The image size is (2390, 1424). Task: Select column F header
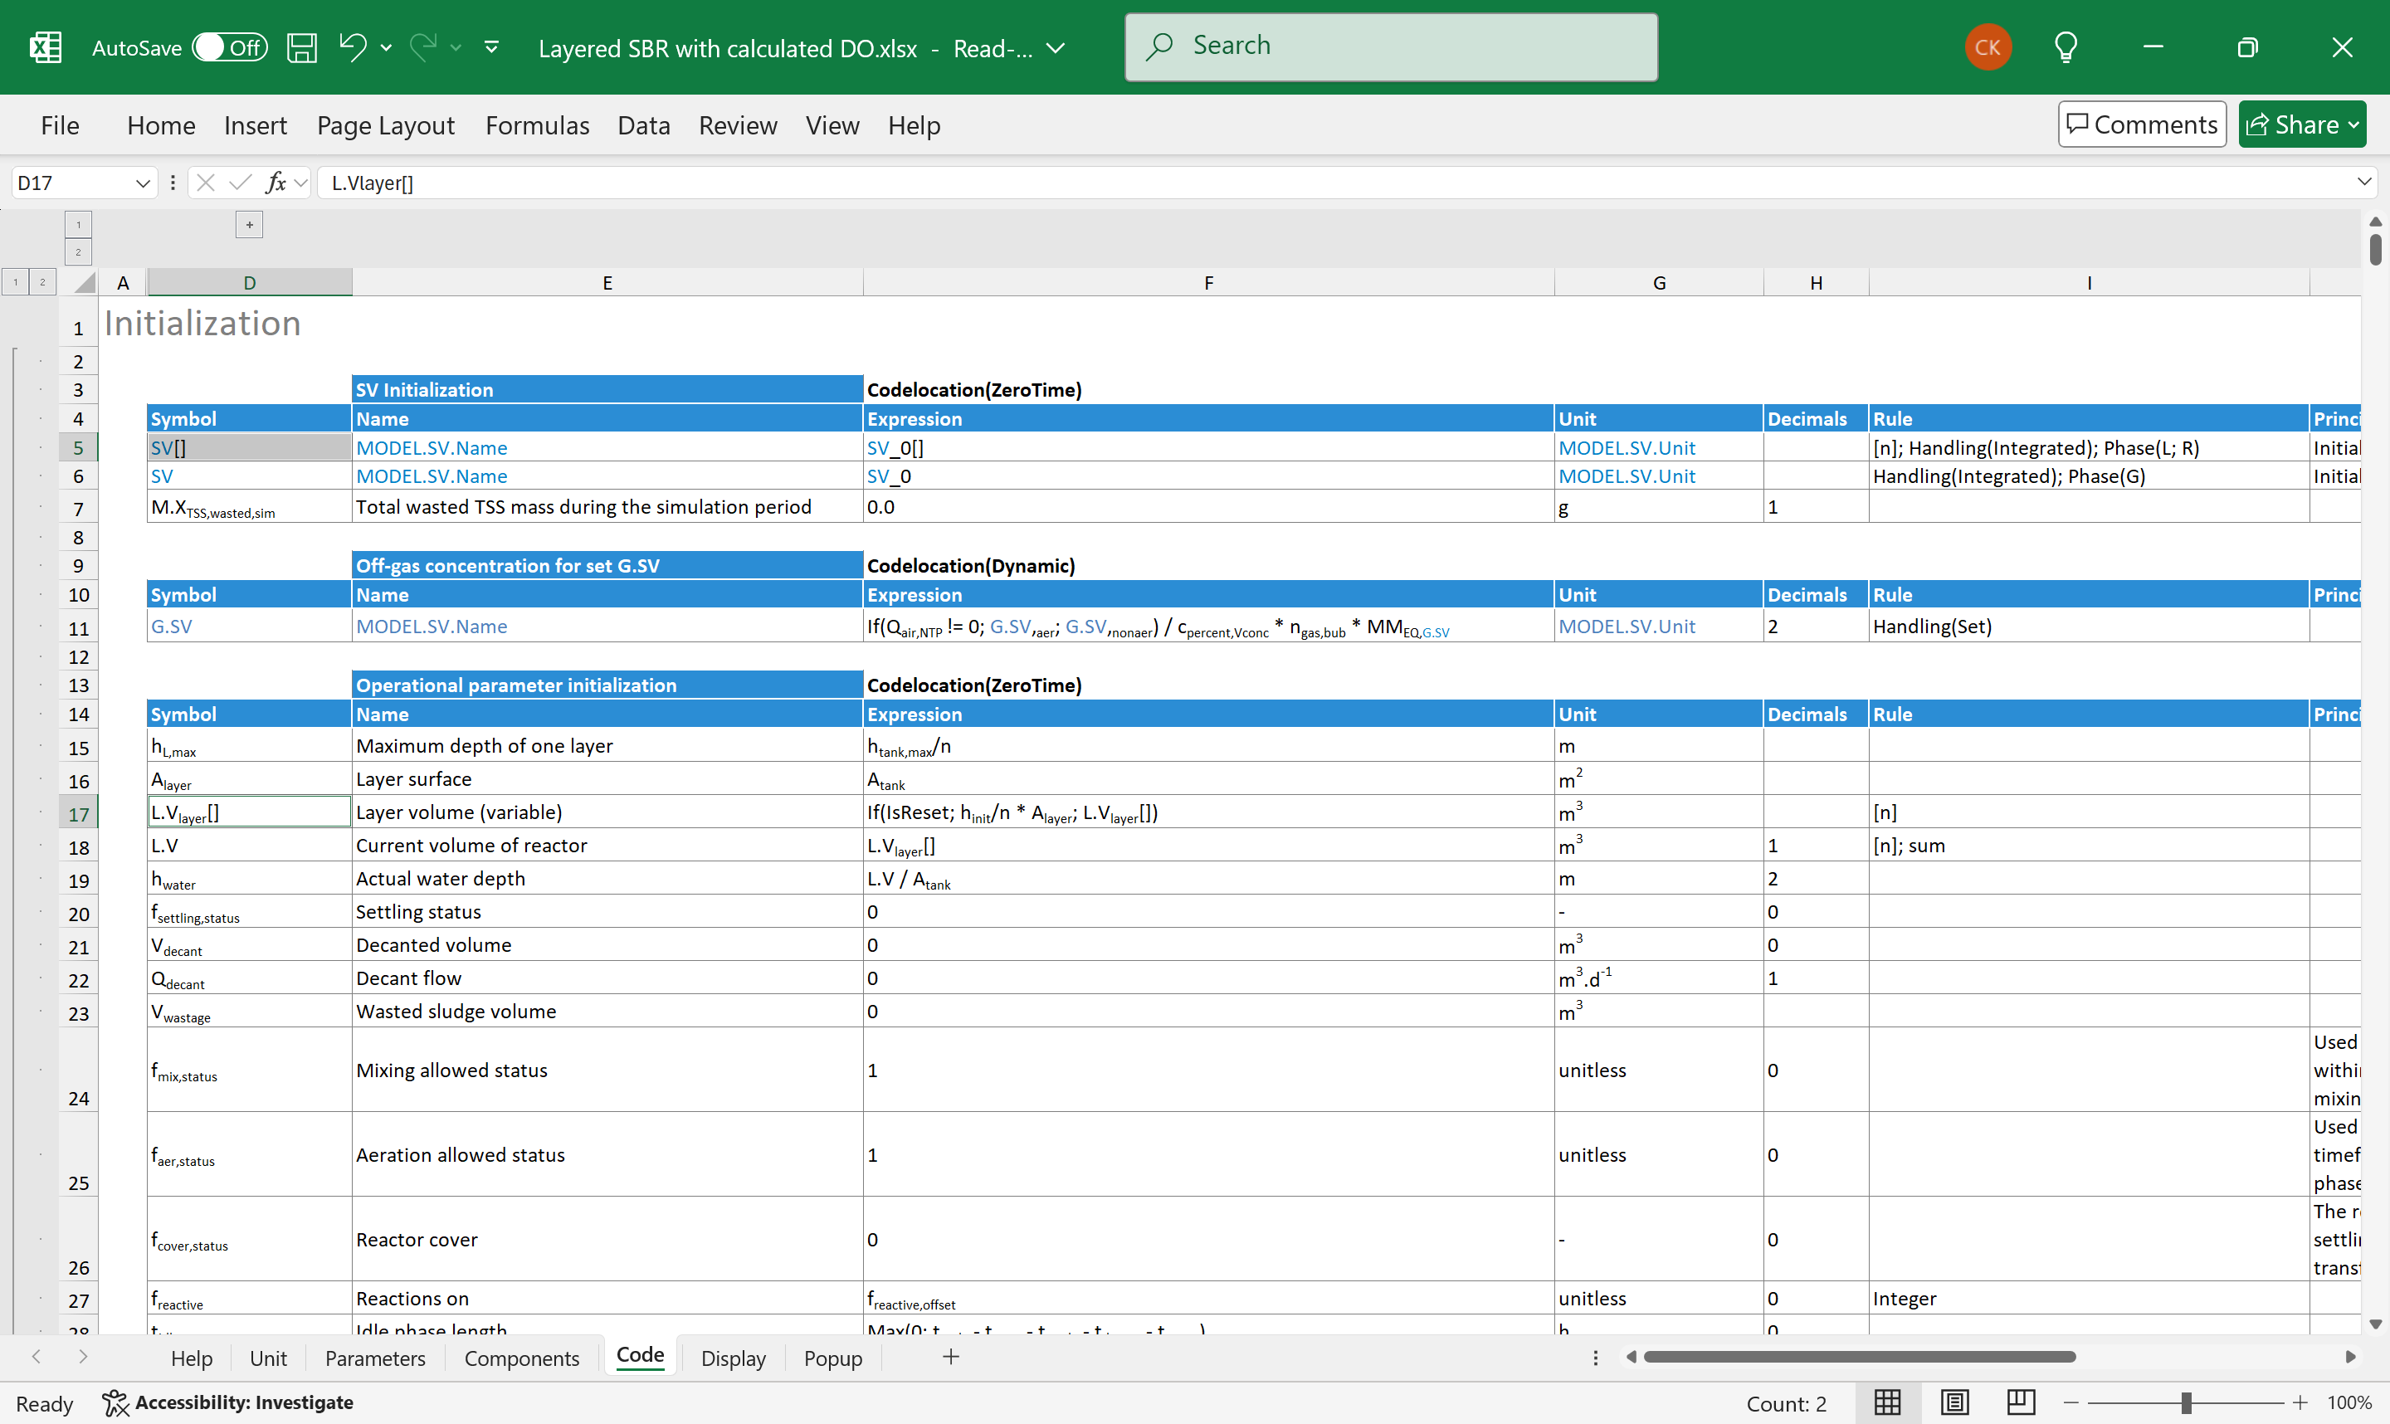coord(1209,282)
